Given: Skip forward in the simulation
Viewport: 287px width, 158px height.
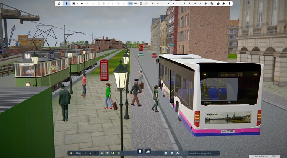Looking at the screenshot, I should click(x=95, y=153).
